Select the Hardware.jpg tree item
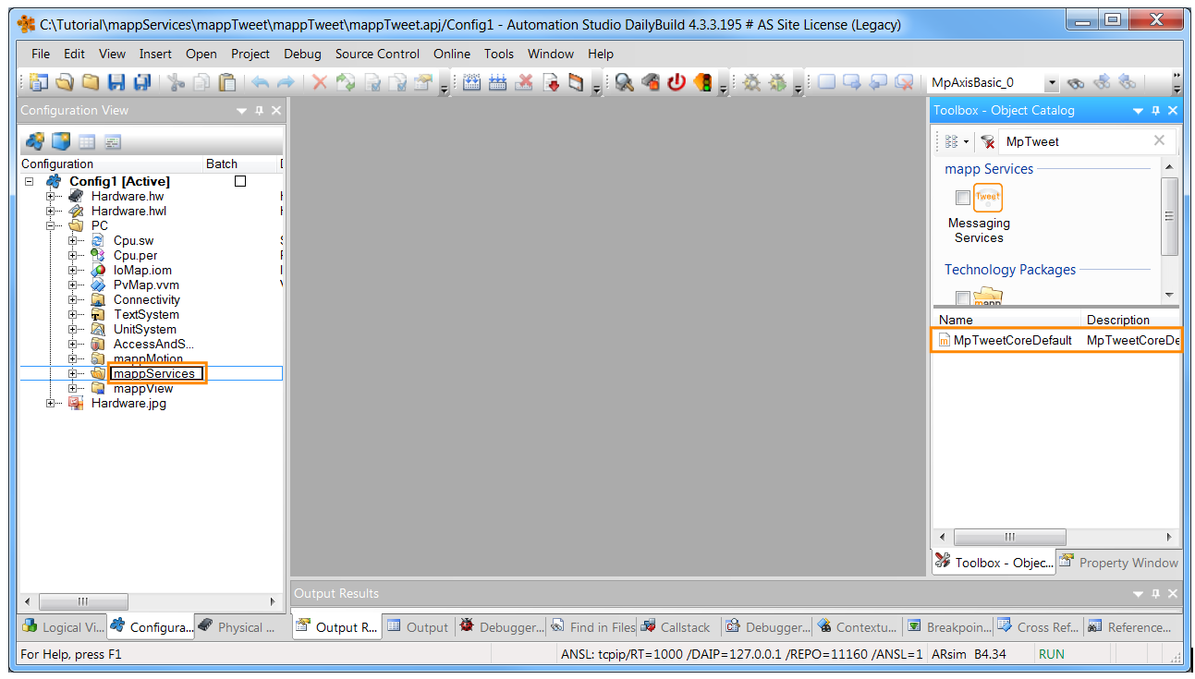 [128, 403]
